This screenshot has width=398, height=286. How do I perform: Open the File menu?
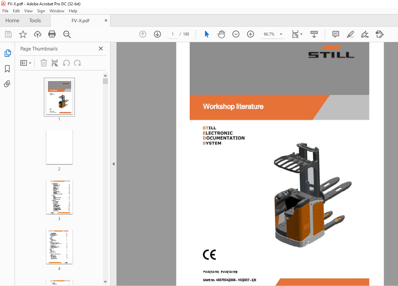pos(5,11)
